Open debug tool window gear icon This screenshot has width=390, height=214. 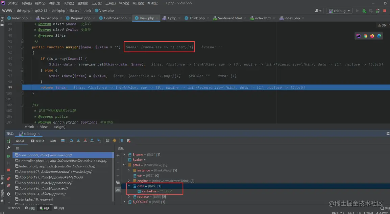[x=388, y=134]
